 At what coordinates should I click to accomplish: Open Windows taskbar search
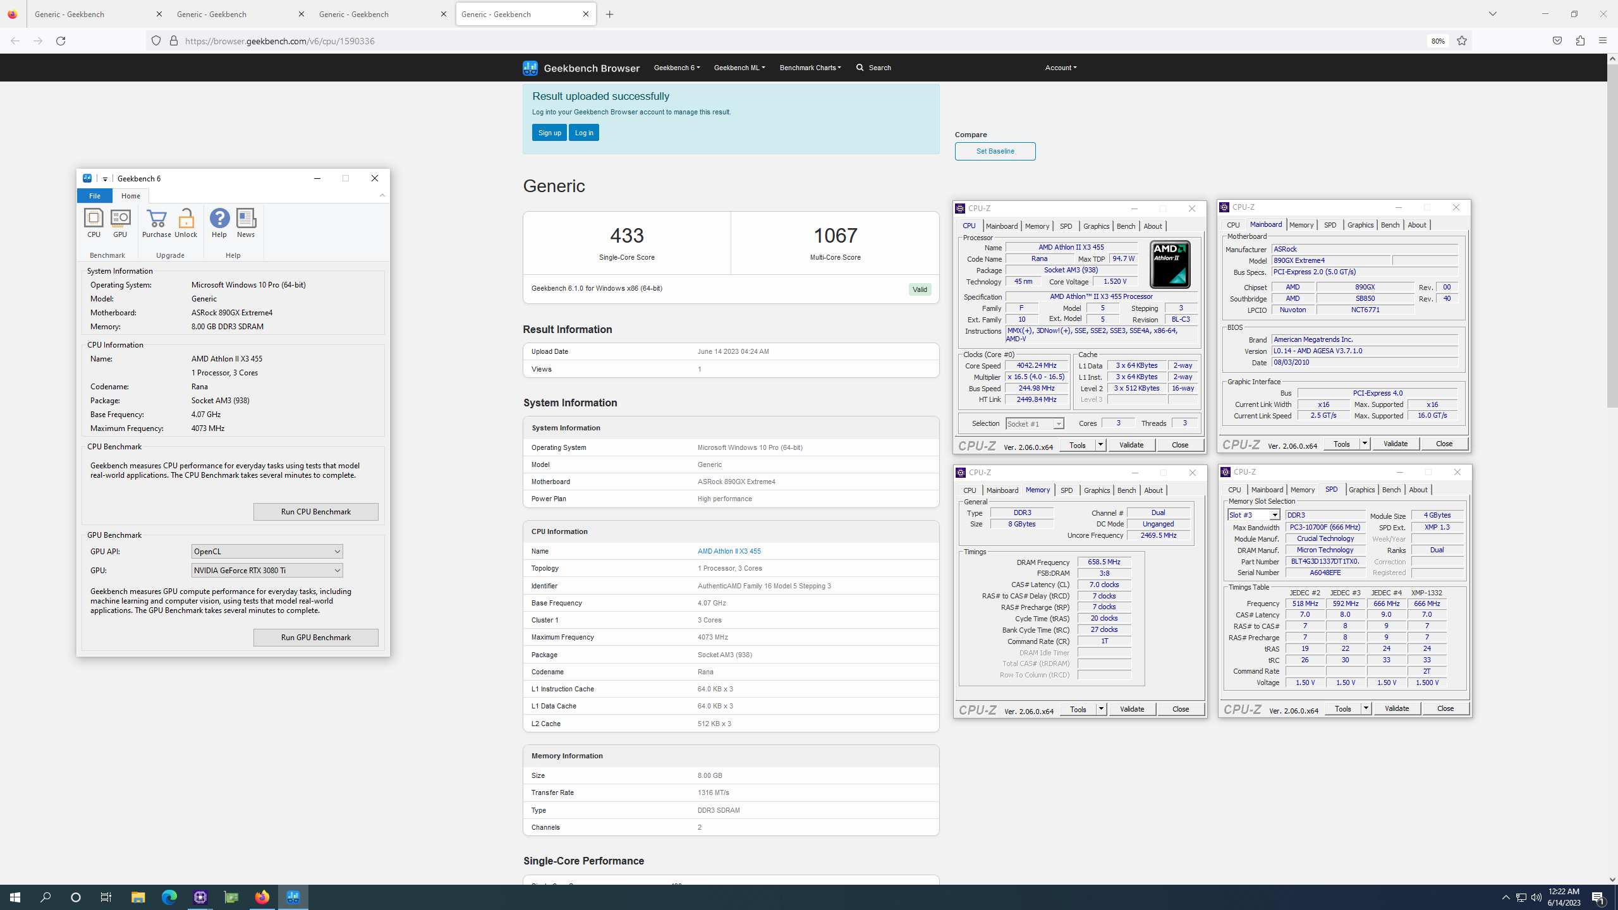click(x=46, y=897)
